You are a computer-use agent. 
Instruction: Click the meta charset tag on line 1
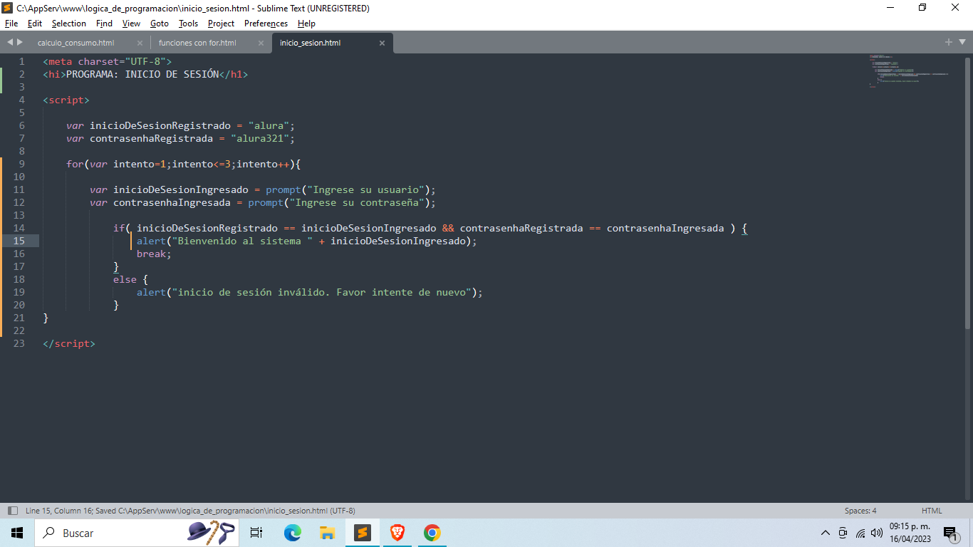pyautogui.click(x=107, y=61)
